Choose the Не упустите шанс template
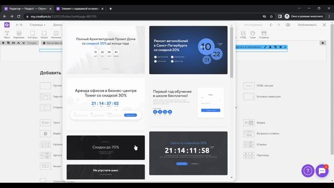The height and width of the screenshot is (188, 334). point(105,172)
